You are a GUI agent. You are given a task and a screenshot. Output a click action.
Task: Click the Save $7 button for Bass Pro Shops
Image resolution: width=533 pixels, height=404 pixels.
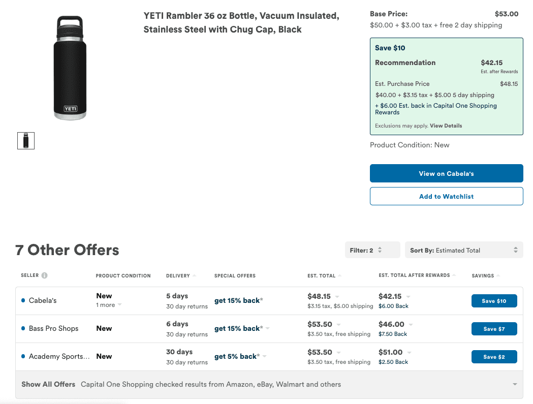click(x=494, y=328)
